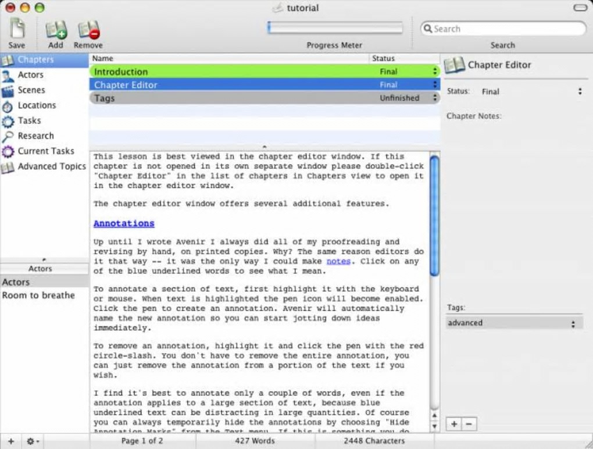Open the gear action menu at sidebar bottom
This screenshot has width=593, height=449.
click(33, 441)
